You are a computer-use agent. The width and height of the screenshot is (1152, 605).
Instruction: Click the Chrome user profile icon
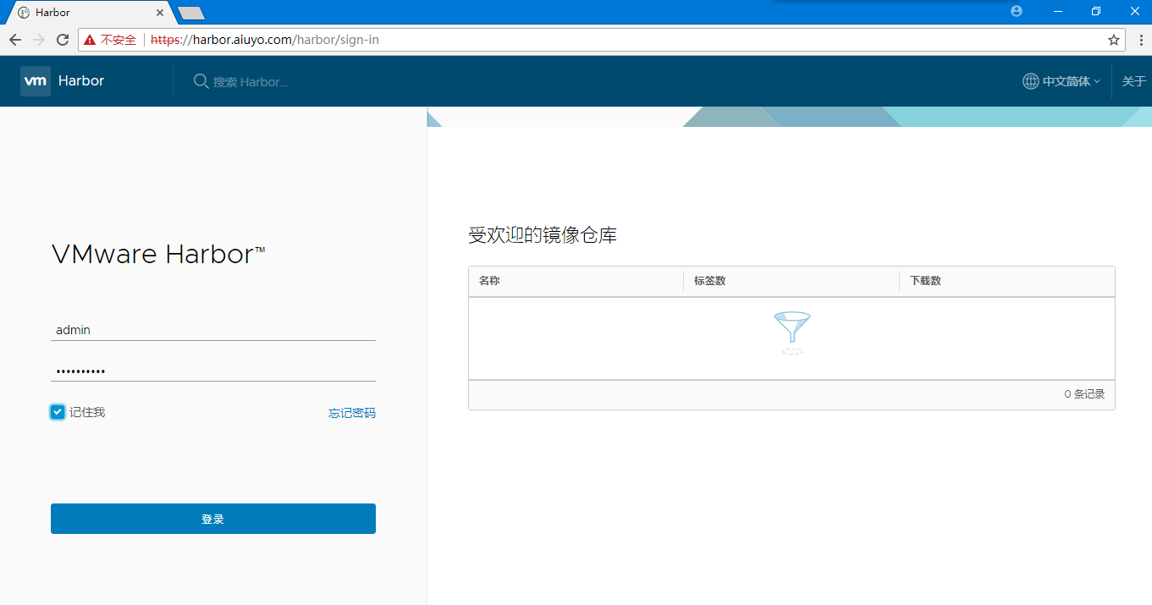[1017, 11]
